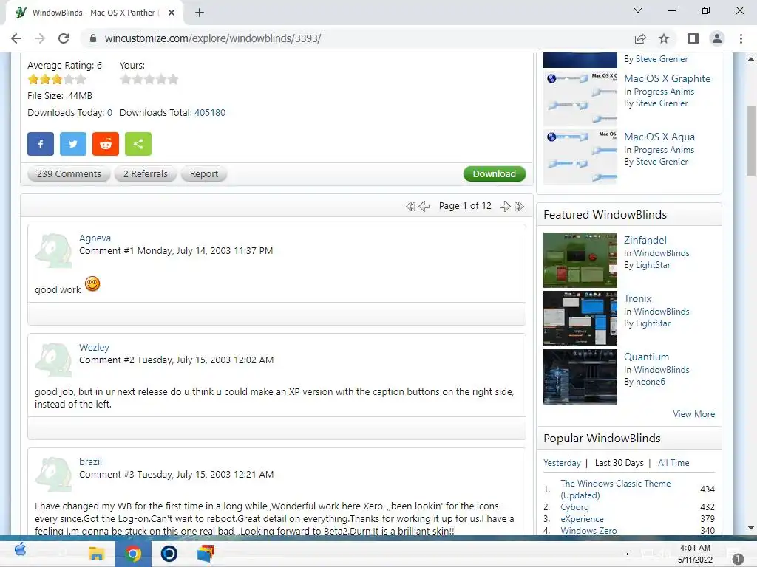Open Chrome profile avatar
The height and width of the screenshot is (567, 757).
point(717,38)
